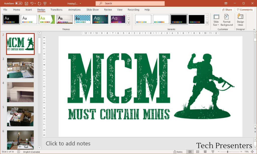Expand the Variants gallery
Screen dimensions: 257x154
[x=207, y=23]
